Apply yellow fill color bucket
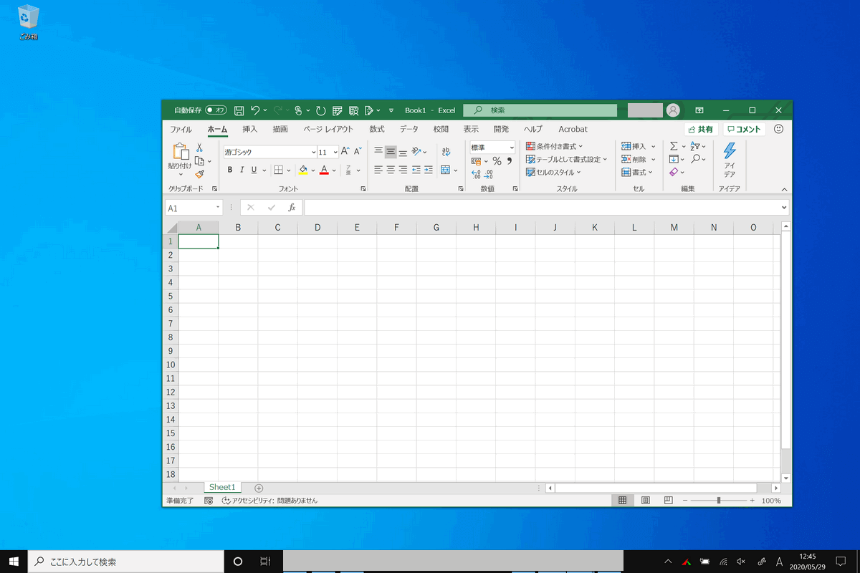The width and height of the screenshot is (860, 573). (x=303, y=170)
